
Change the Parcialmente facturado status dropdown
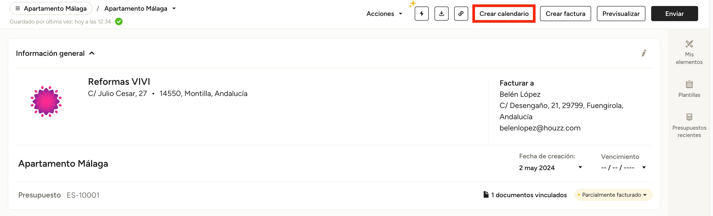(x=613, y=195)
